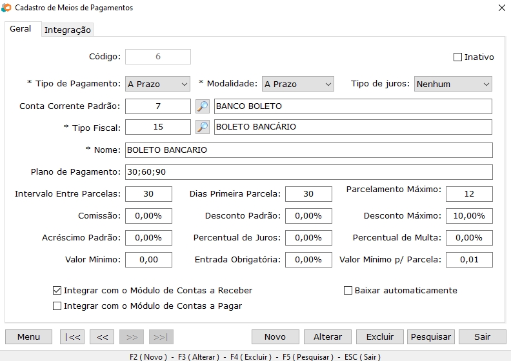Close the Cadastro de Meios de Pagamentos window

point(502,8)
